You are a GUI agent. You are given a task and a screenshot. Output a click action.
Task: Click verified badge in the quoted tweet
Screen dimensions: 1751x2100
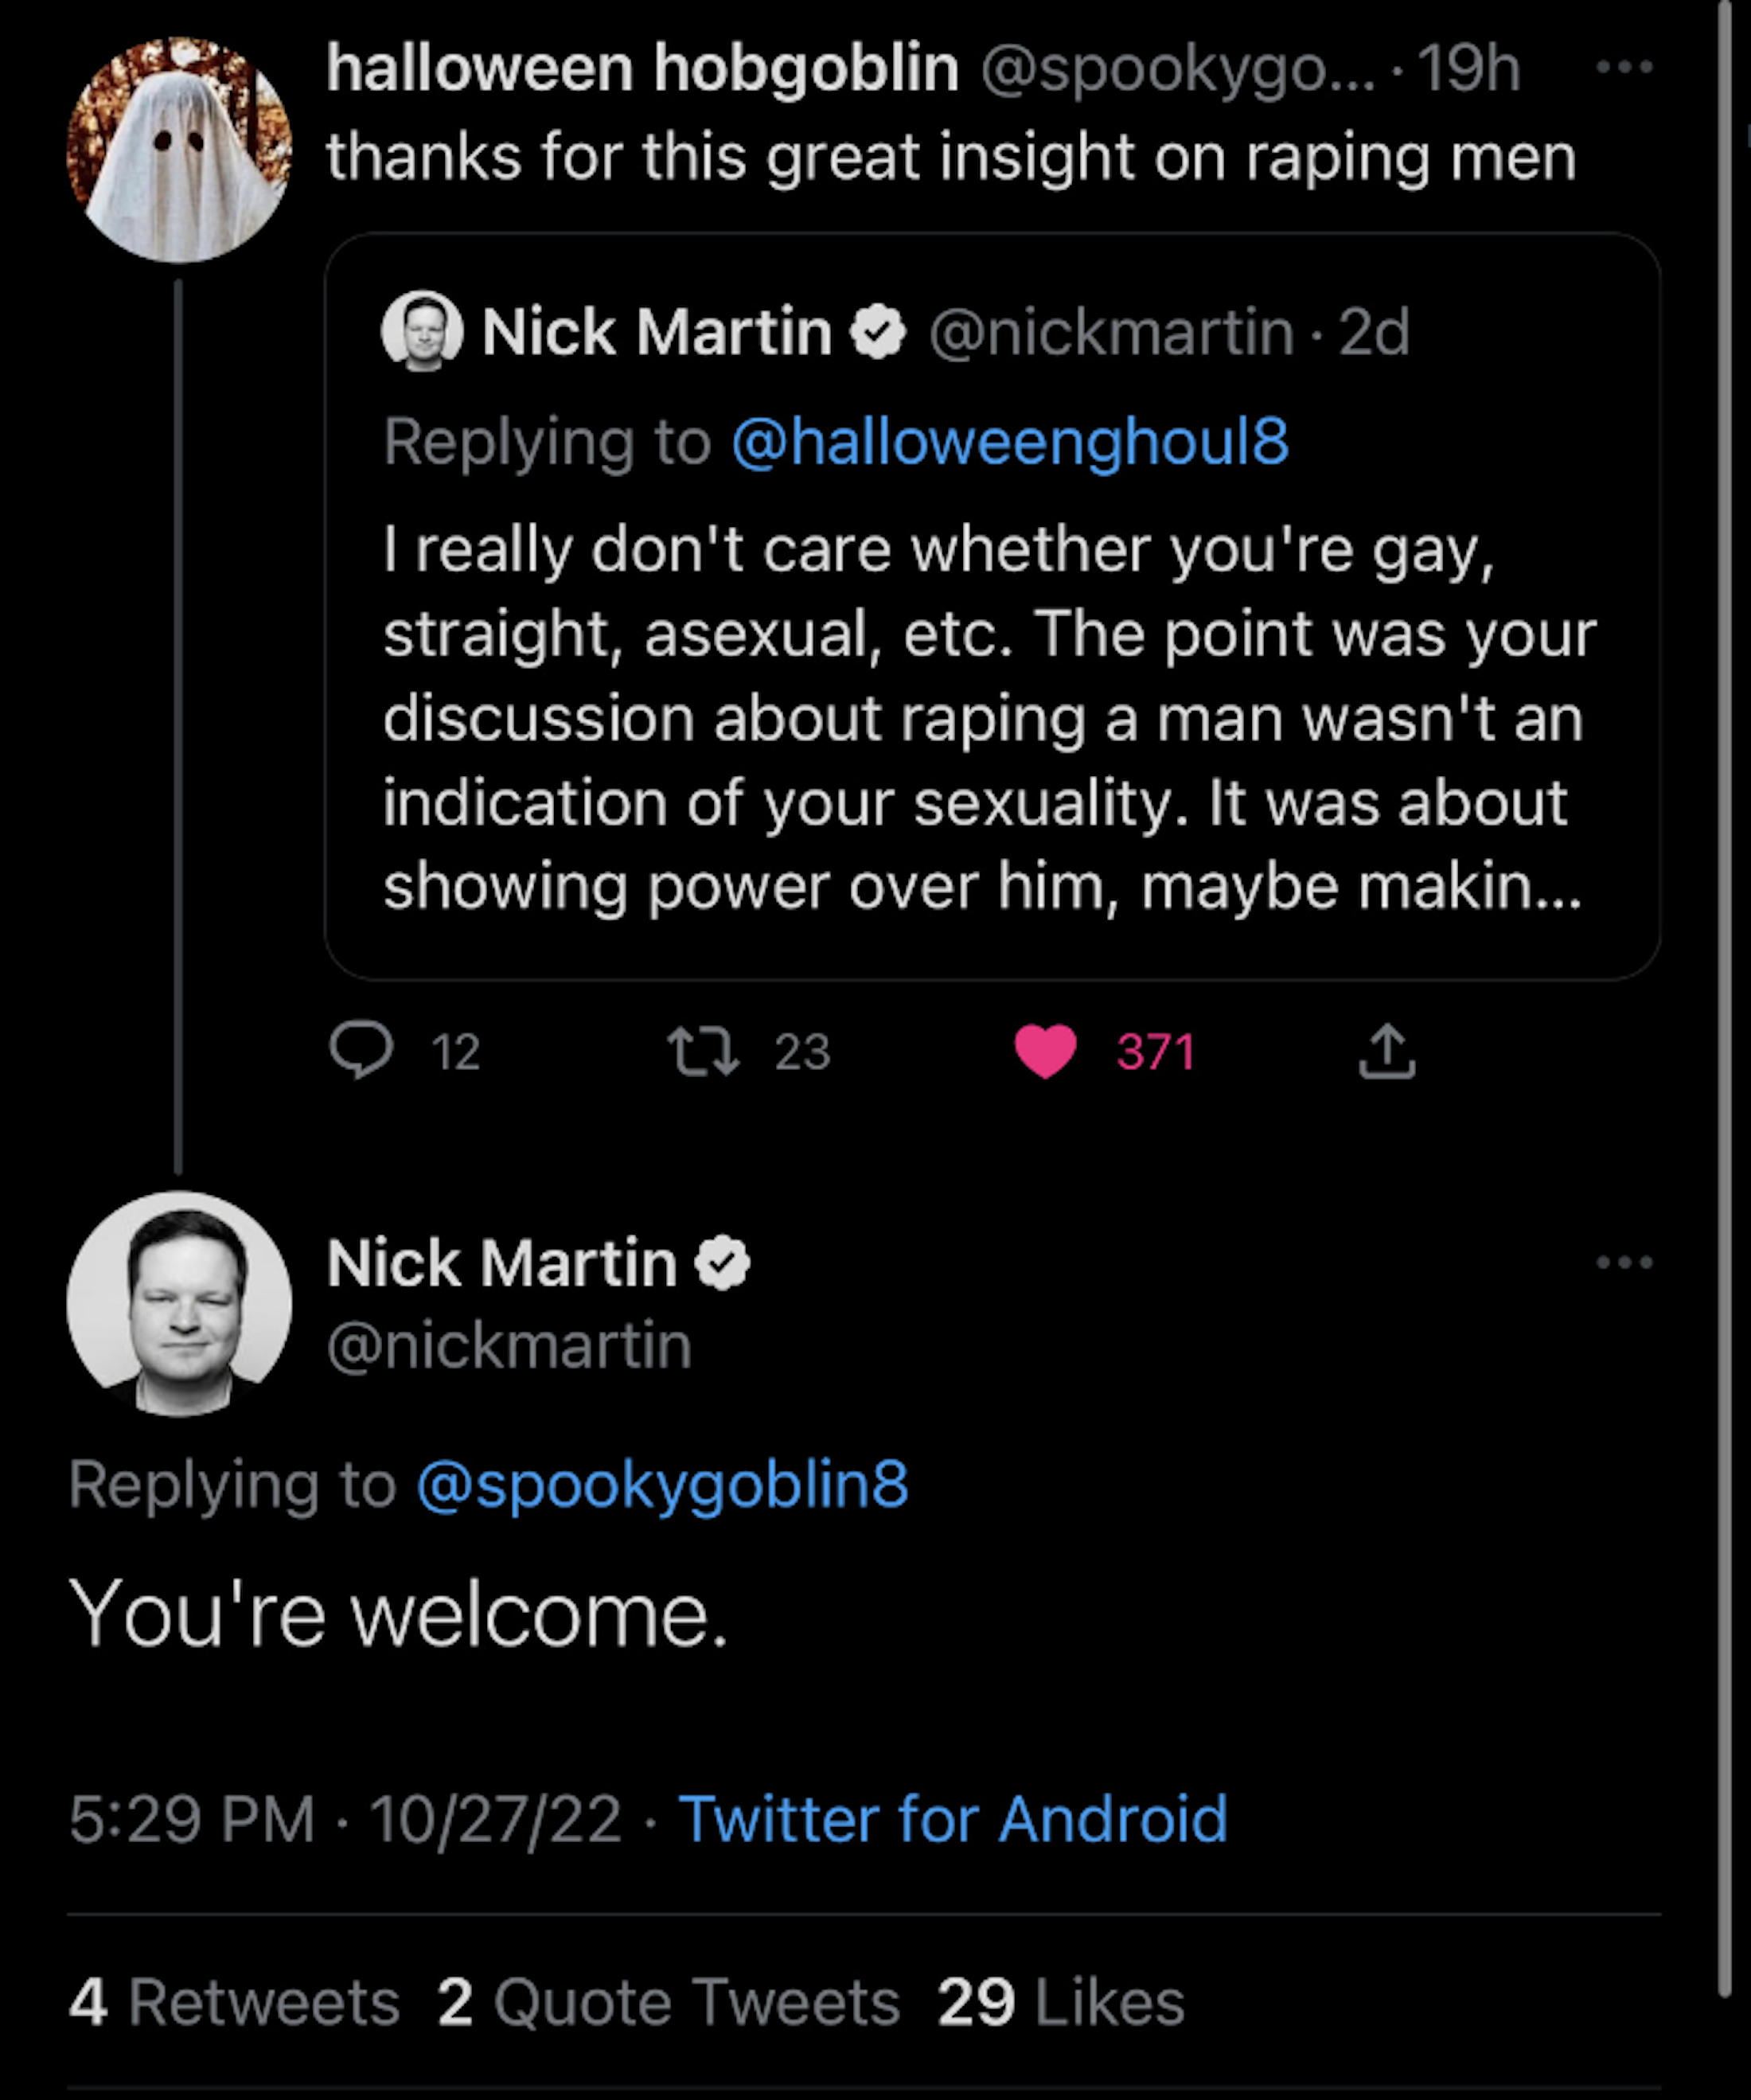point(878,332)
